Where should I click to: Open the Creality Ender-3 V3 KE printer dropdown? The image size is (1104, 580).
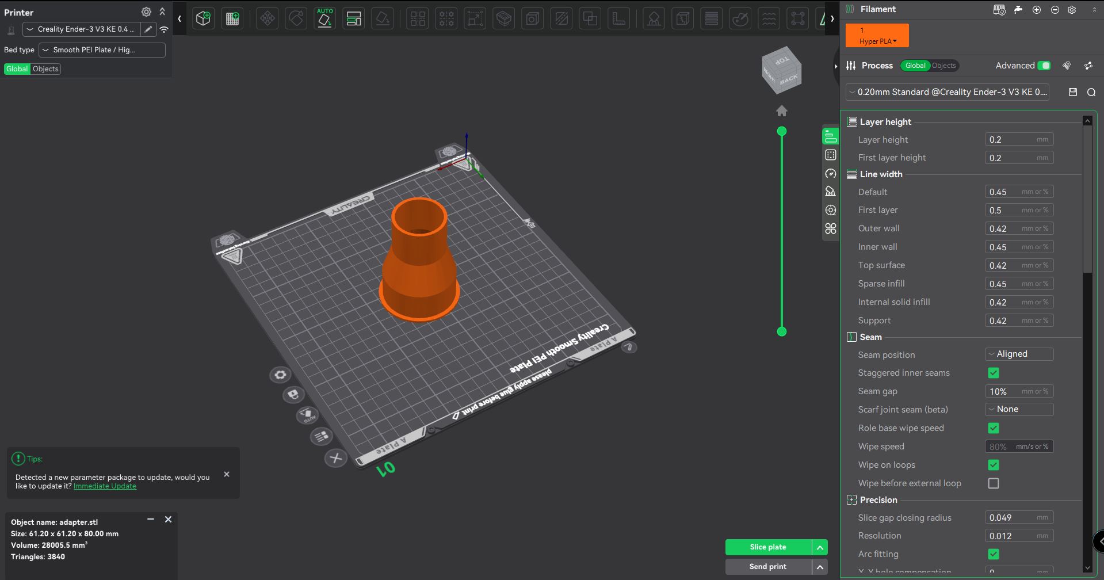[x=82, y=29]
